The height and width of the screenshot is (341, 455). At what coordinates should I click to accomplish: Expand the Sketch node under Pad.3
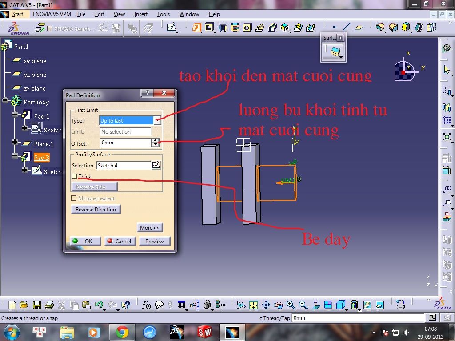pos(25,170)
